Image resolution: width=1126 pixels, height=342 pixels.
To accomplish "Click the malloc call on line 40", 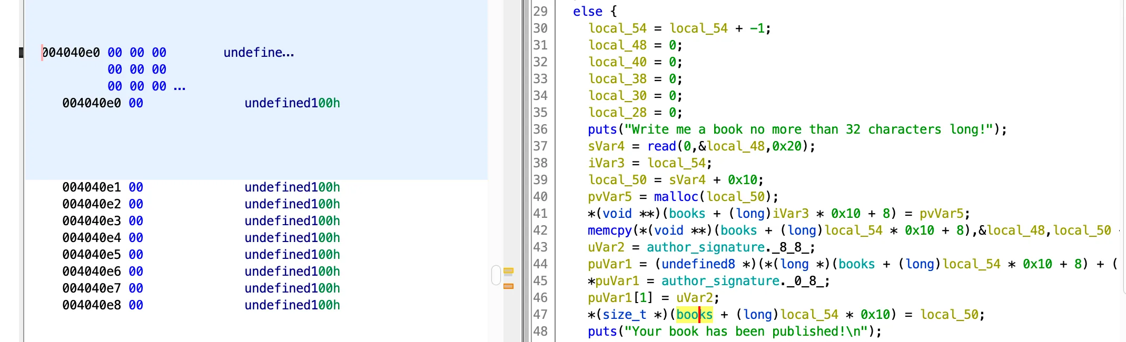I will pos(676,197).
